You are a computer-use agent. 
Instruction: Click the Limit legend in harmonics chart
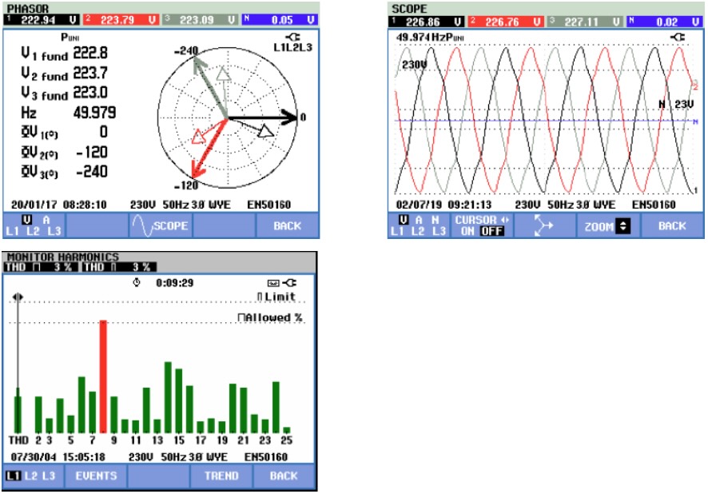276,297
